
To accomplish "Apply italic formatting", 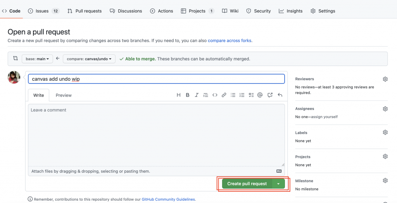I will [x=197, y=95].
